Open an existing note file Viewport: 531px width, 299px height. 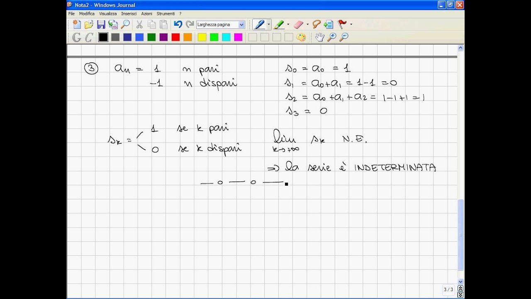89,25
